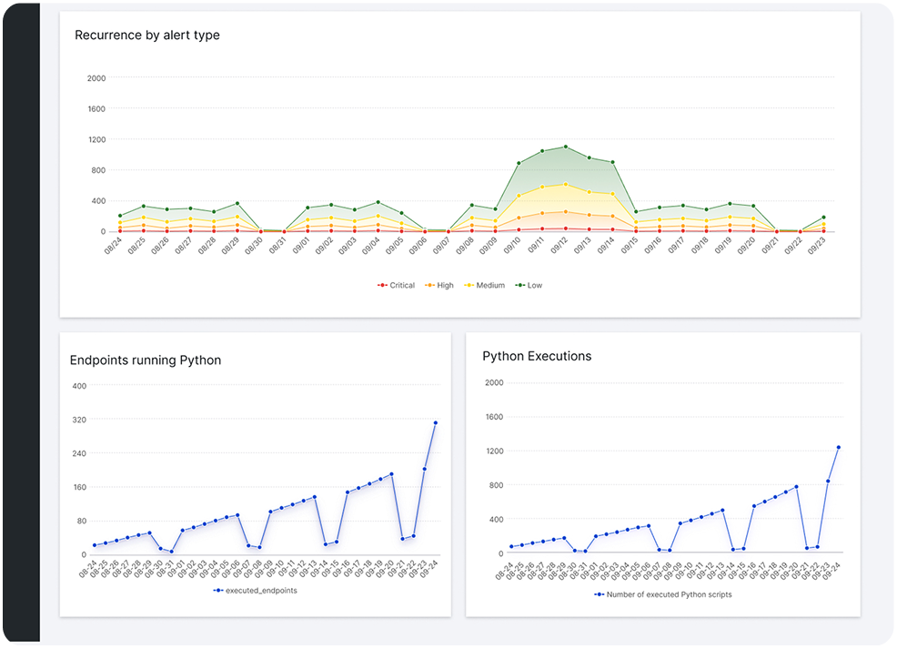Click the Low data point at 09/10
Screen dimensions: 897x649
point(519,163)
